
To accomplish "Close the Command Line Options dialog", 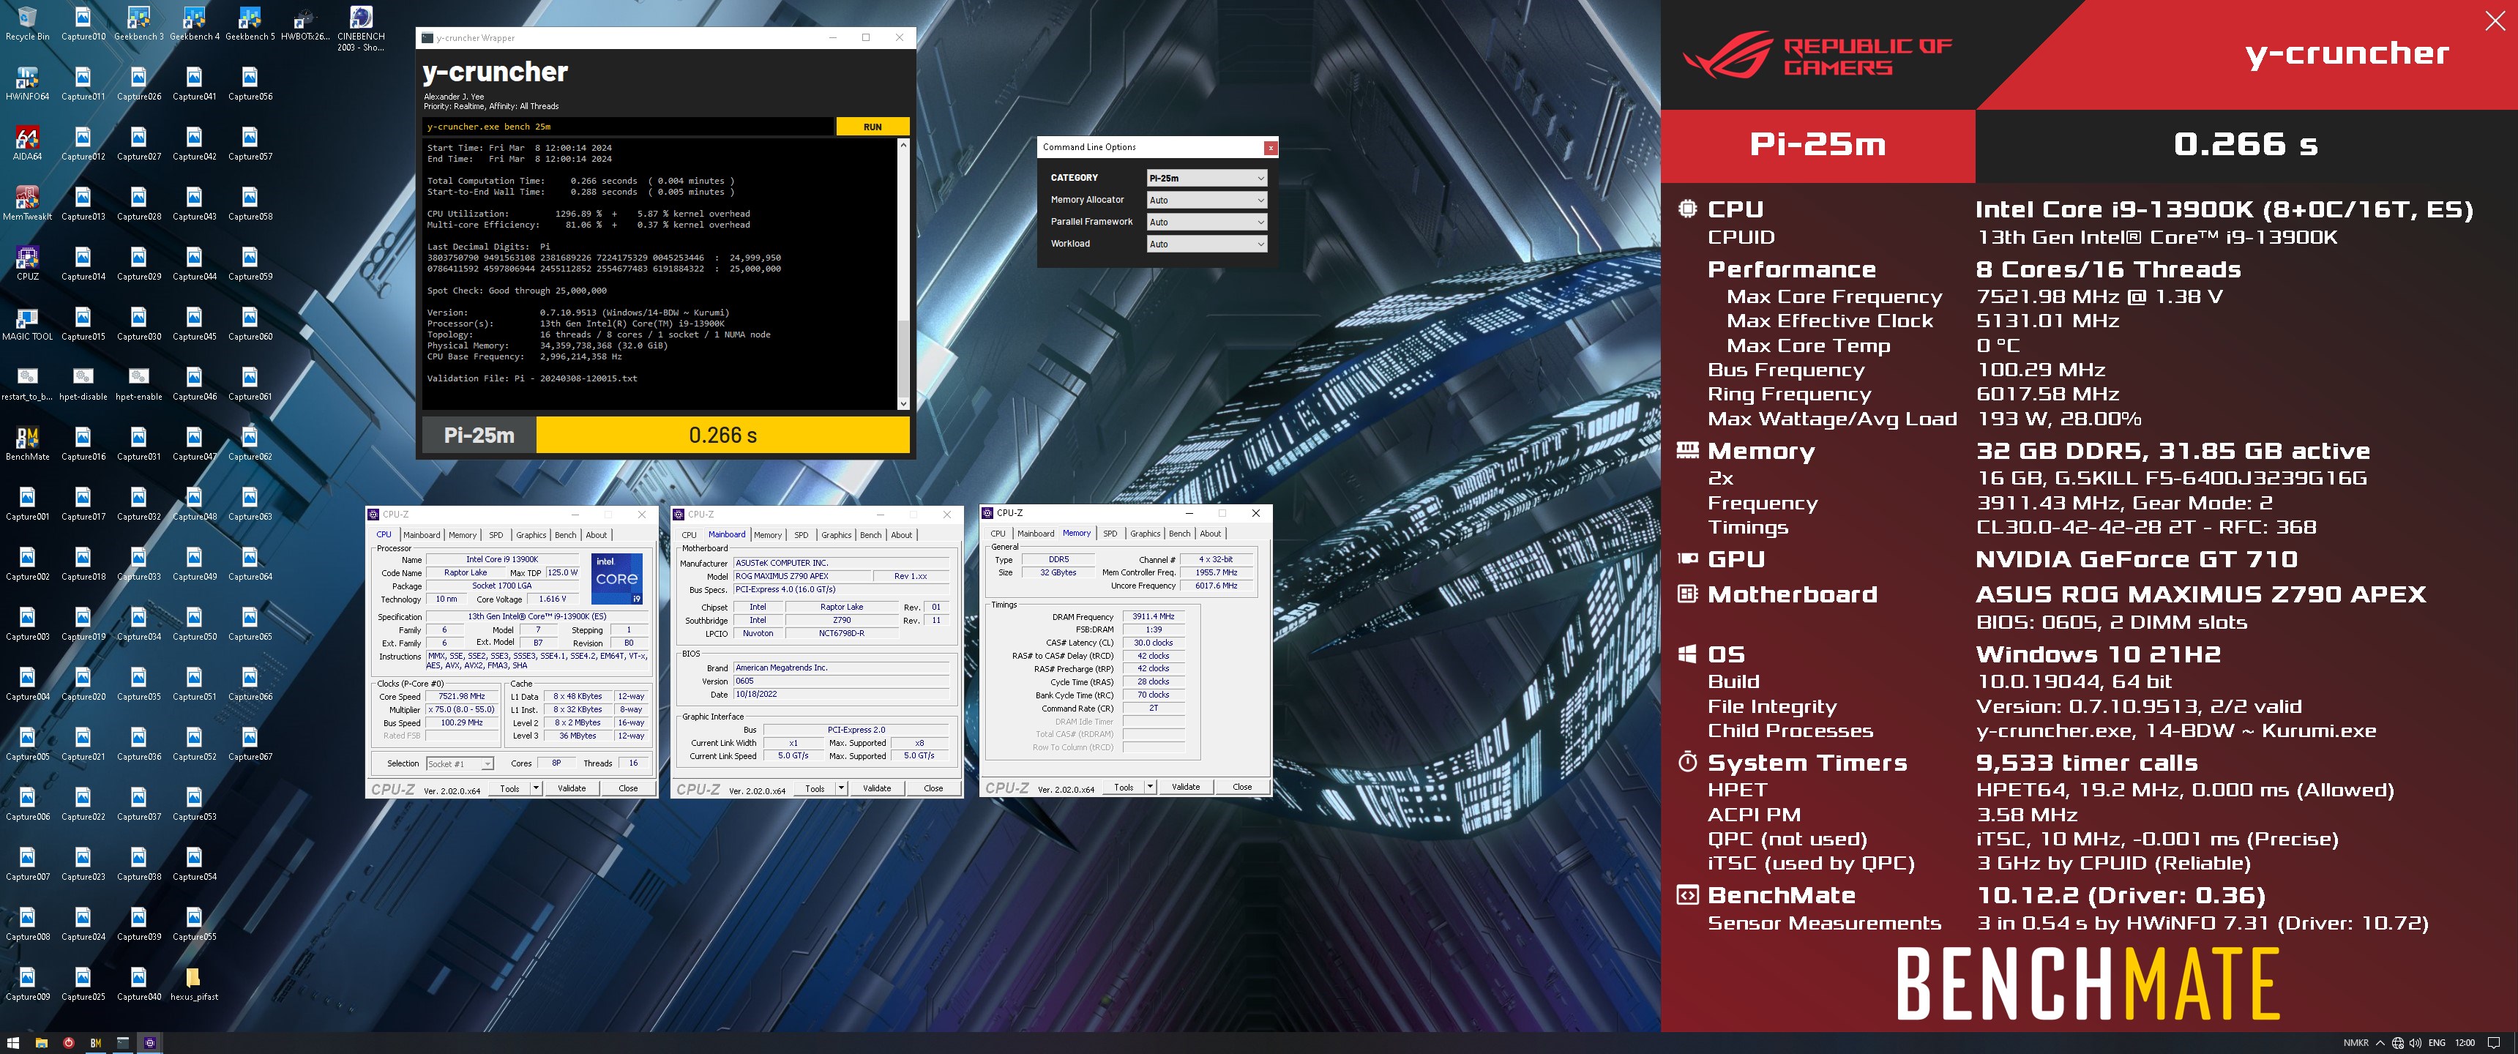I will tap(1270, 148).
